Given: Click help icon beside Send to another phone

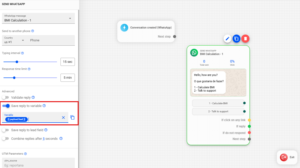Looking at the screenshot, I should tap(33, 31).
